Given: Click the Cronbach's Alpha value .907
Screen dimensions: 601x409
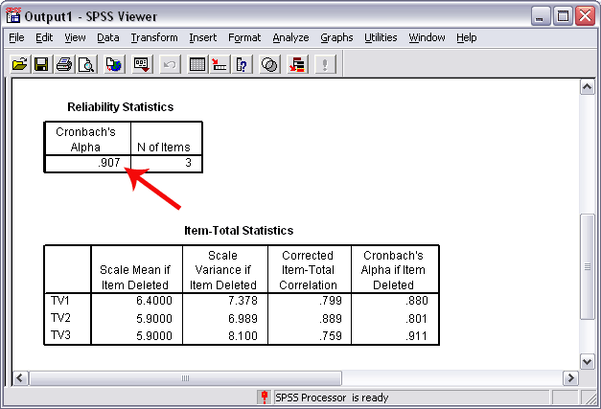Looking at the screenshot, I should click(109, 163).
